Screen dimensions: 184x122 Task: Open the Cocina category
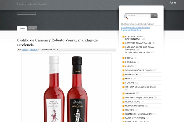(x=129, y=58)
